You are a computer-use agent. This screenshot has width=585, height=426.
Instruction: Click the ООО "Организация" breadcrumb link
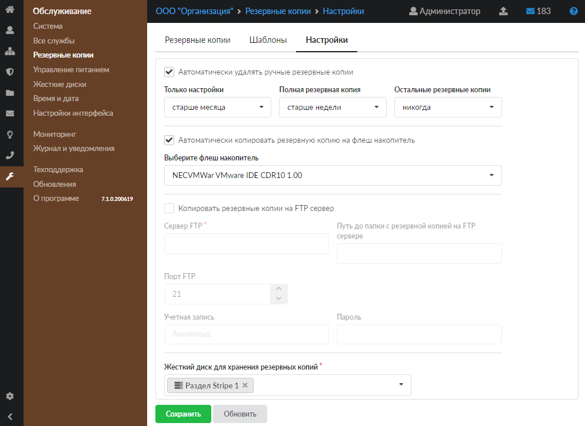pyautogui.click(x=194, y=11)
